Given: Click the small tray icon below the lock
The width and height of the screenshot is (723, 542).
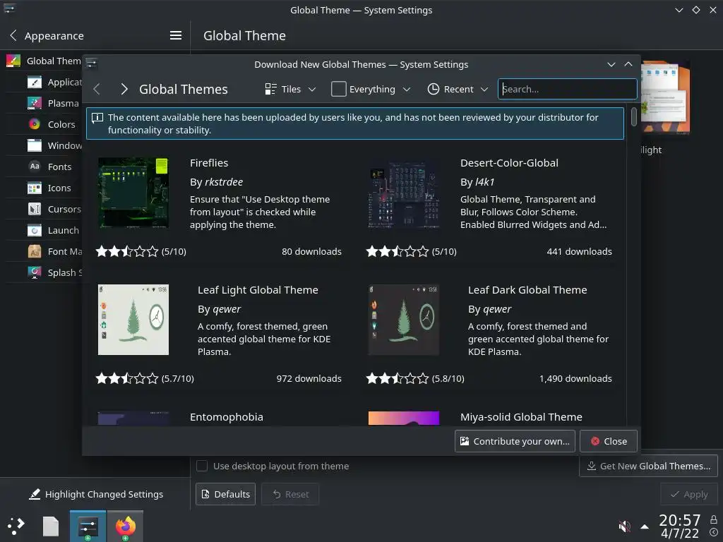Looking at the screenshot, I should click(713, 533).
